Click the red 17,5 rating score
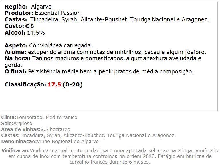The height and width of the screenshot is (165, 220). [54, 85]
